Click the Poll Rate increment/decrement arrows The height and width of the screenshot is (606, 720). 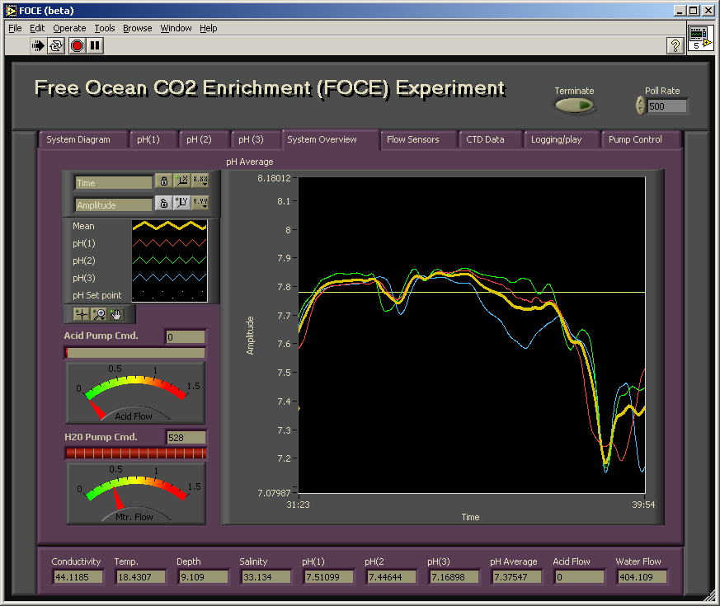click(641, 106)
